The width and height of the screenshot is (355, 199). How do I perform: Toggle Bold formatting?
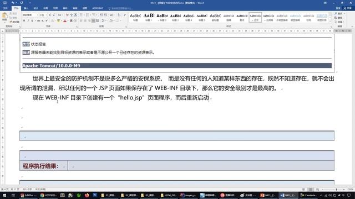tap(24, 21)
